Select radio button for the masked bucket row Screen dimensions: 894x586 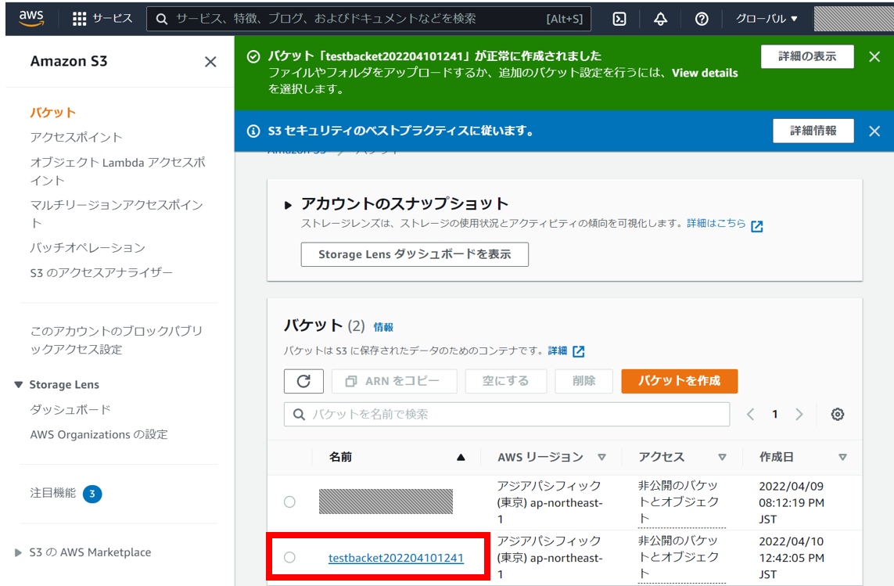click(289, 502)
